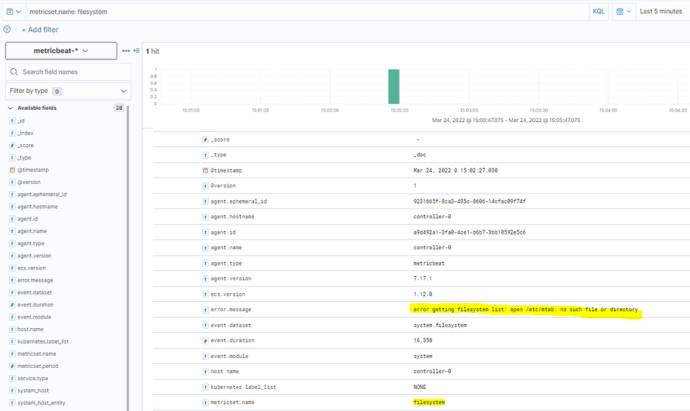Click the KQL query language button

(598, 11)
